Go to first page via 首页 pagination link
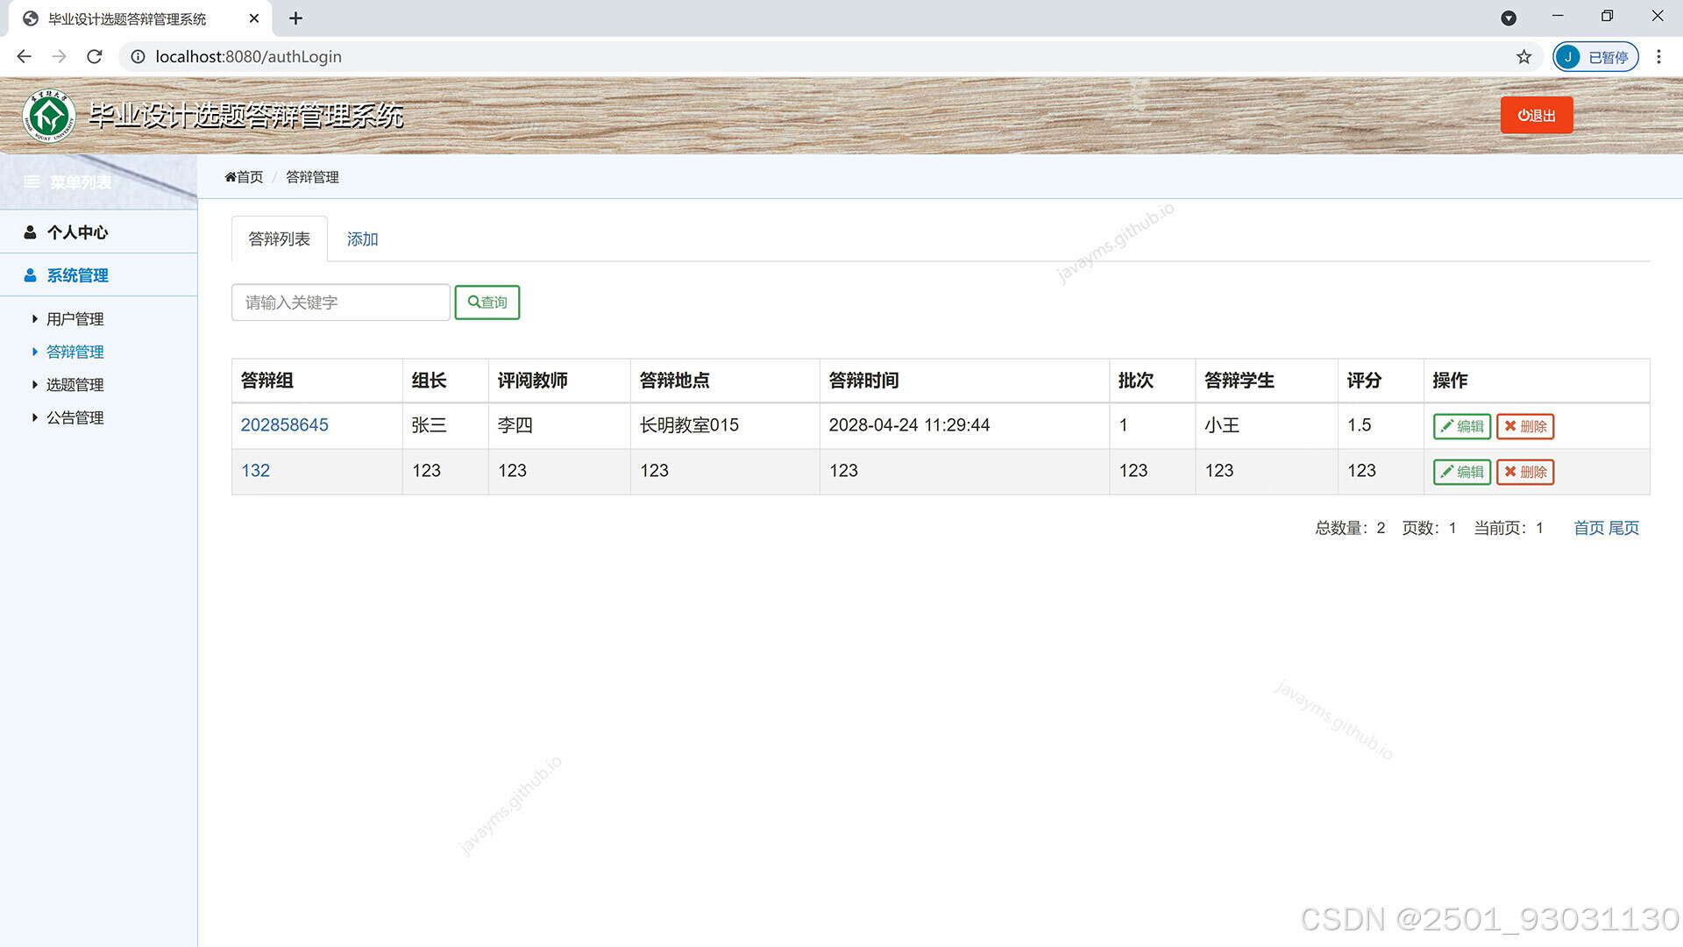The image size is (1683, 947). (x=1588, y=528)
